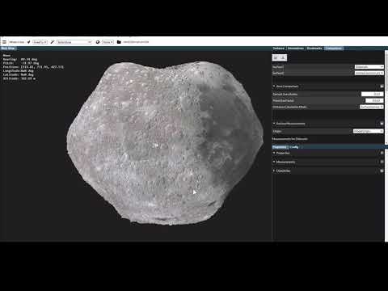Click the Altitude readout in the view overlay
Viewport: 388px width, 291px height.
click(x=19, y=78)
